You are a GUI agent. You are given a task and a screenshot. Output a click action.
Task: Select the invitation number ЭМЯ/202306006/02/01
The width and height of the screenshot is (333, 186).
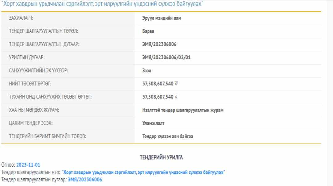pyautogui.click(x=166, y=57)
